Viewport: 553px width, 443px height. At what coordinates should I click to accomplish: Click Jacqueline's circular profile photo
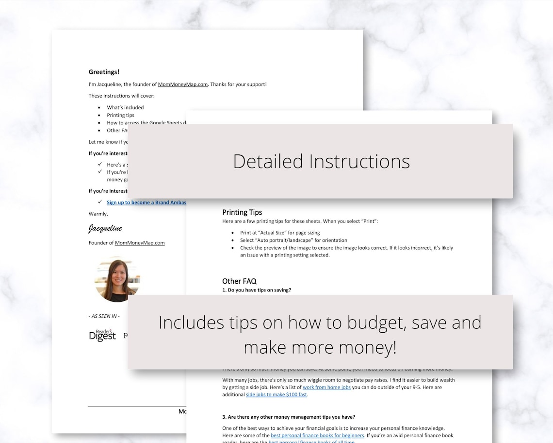(x=117, y=280)
